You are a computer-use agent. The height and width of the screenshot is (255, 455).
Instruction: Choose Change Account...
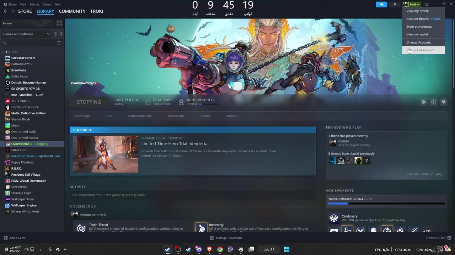coord(423,42)
